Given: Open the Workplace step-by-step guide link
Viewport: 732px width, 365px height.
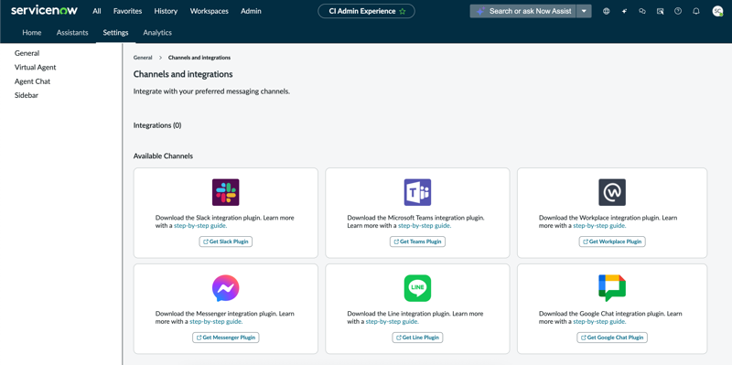Looking at the screenshot, I should (599, 225).
